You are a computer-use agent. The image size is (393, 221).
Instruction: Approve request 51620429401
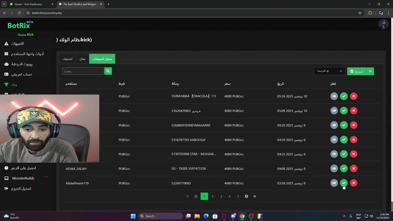coord(344,110)
